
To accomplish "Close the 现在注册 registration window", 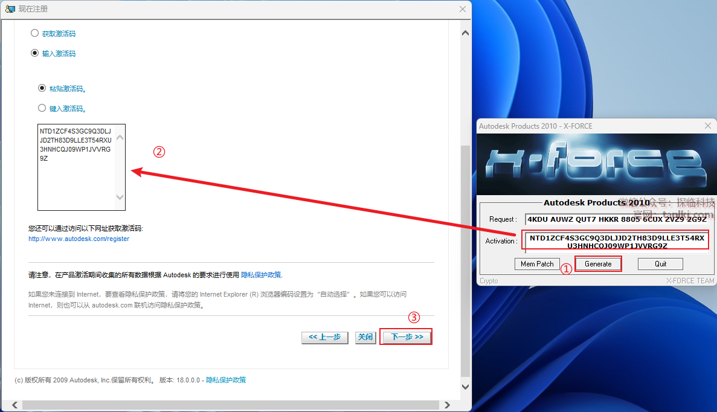I will point(462,9).
